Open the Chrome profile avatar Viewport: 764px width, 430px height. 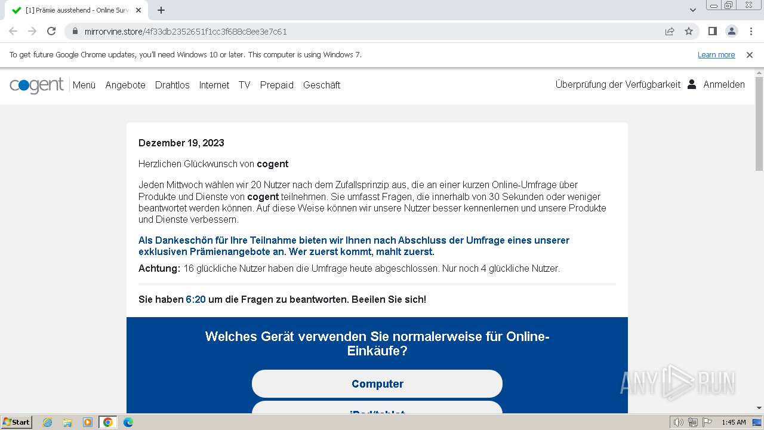click(x=731, y=31)
